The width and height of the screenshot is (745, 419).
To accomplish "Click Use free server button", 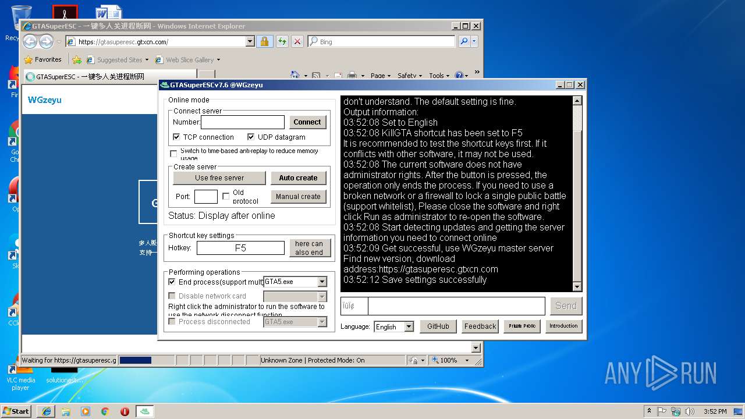I will (219, 177).
